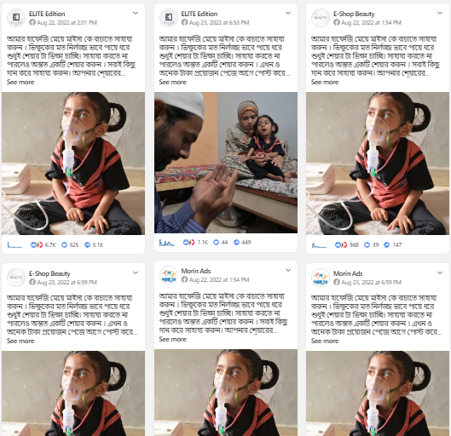This screenshot has width=451, height=436.
Task: Expand options chevron on ELITE Edition Aug 23 post
Action: point(288,13)
